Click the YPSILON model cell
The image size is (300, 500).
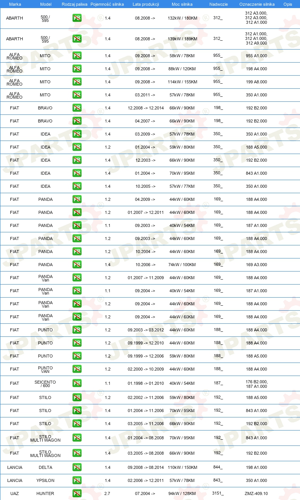coord(45,480)
